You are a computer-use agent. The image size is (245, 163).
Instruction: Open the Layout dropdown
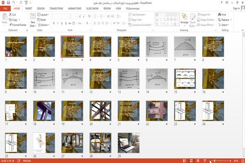pos(43,15)
